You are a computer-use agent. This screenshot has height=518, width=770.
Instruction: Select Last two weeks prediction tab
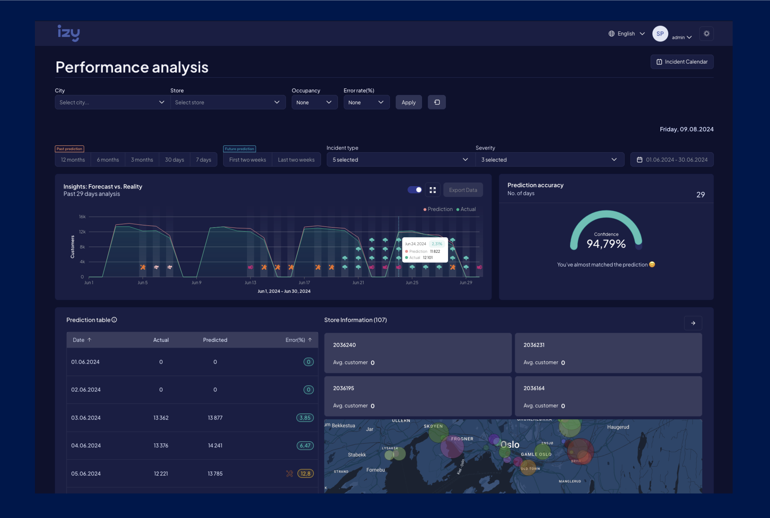[296, 160]
